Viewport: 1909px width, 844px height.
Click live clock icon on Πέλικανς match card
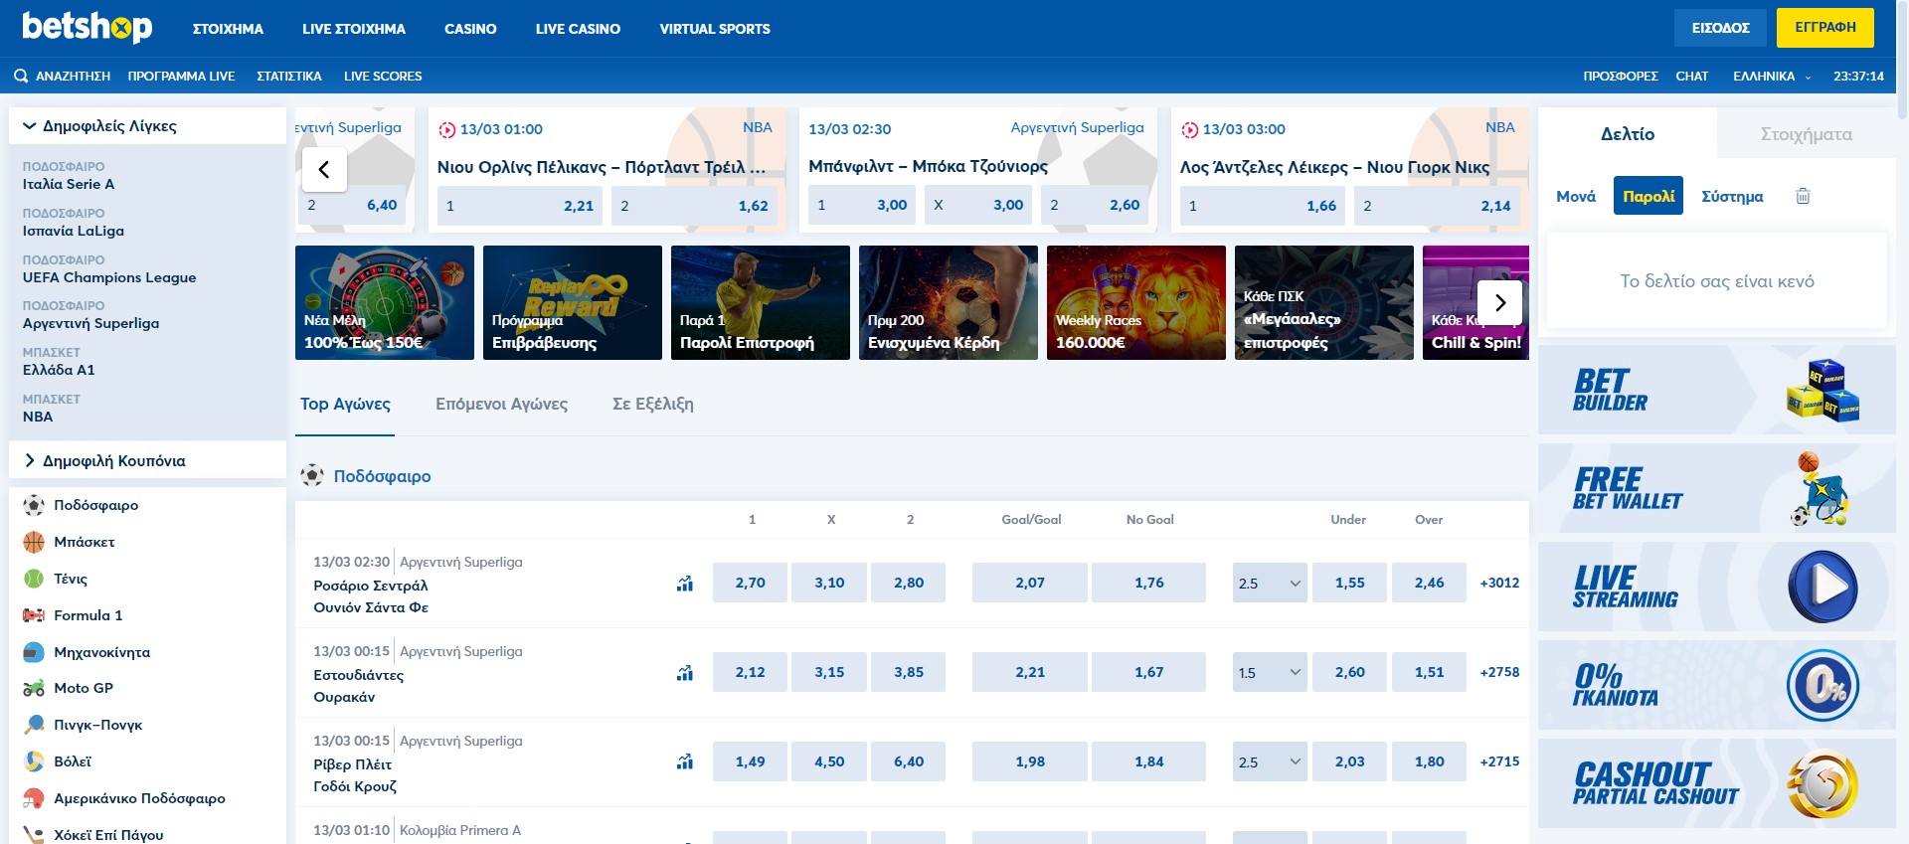click(447, 129)
